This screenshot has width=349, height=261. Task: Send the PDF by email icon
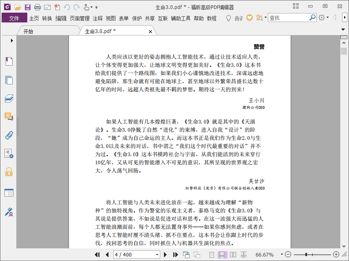point(47,8)
